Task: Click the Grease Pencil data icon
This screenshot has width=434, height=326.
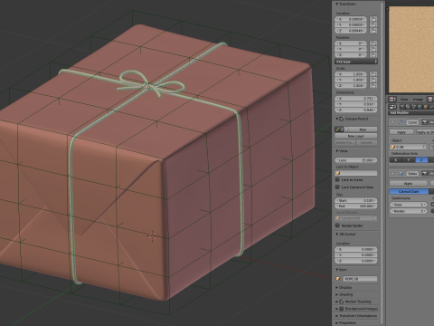Action: [339, 129]
